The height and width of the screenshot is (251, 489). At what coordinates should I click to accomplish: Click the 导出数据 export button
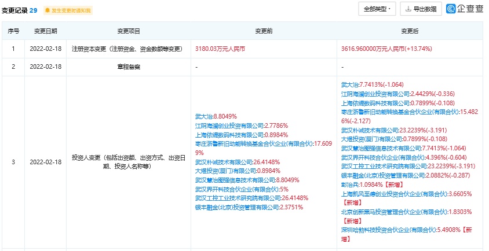[x=421, y=9]
